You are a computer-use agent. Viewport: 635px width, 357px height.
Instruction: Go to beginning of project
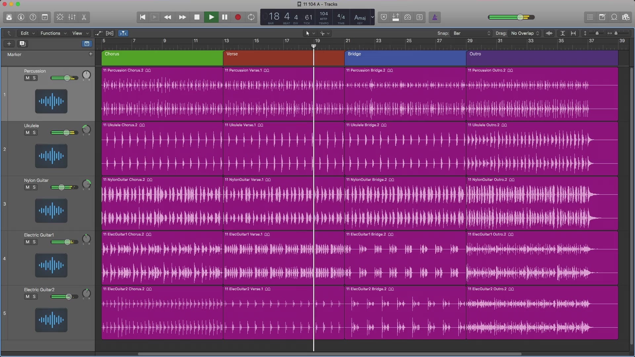(143, 17)
